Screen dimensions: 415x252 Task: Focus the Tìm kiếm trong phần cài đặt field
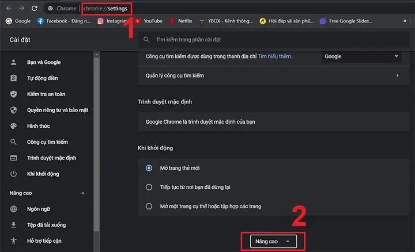pos(274,40)
